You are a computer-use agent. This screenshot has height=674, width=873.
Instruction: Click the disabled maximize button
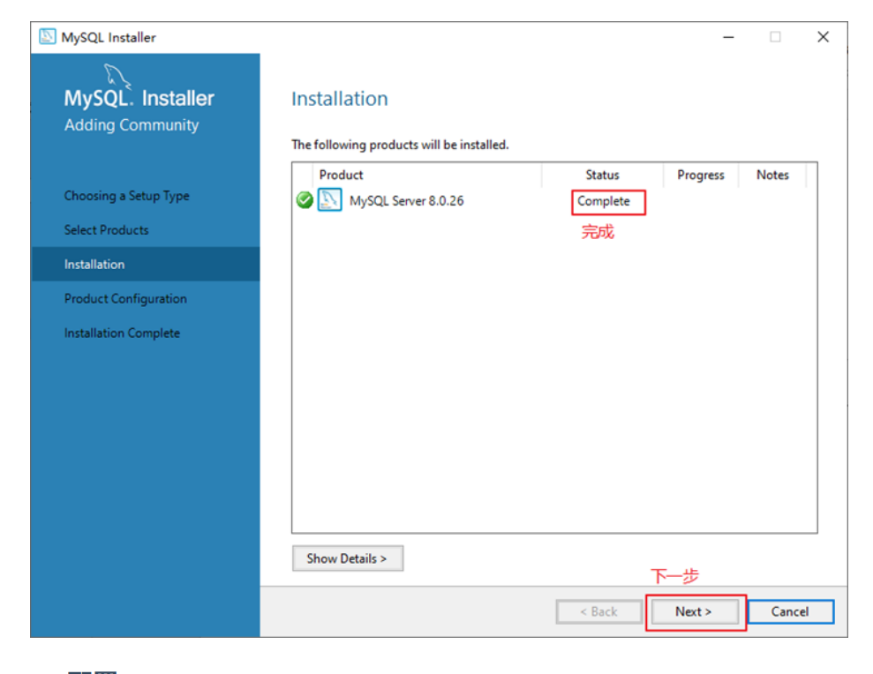(775, 37)
